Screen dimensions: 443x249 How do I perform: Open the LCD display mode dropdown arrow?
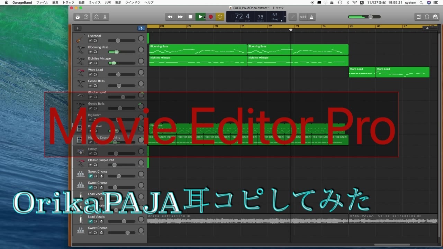(284, 17)
